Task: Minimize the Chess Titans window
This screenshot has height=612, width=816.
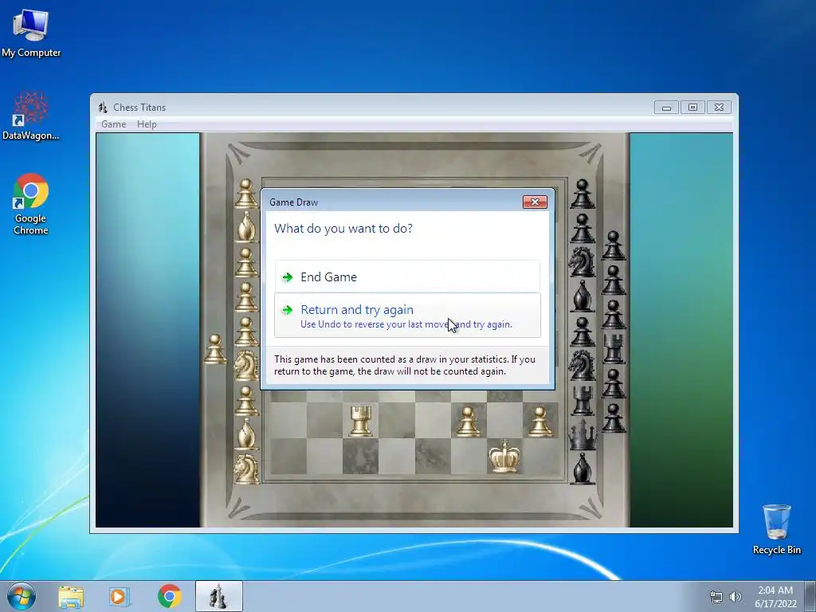Action: [x=667, y=108]
